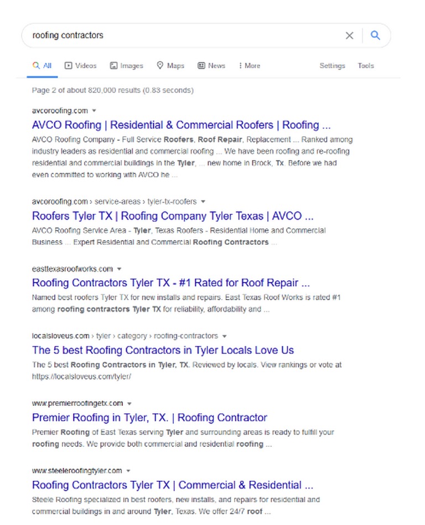Open Roofing Contractors Tyler TX #1 Rated result

pyautogui.click(x=170, y=283)
